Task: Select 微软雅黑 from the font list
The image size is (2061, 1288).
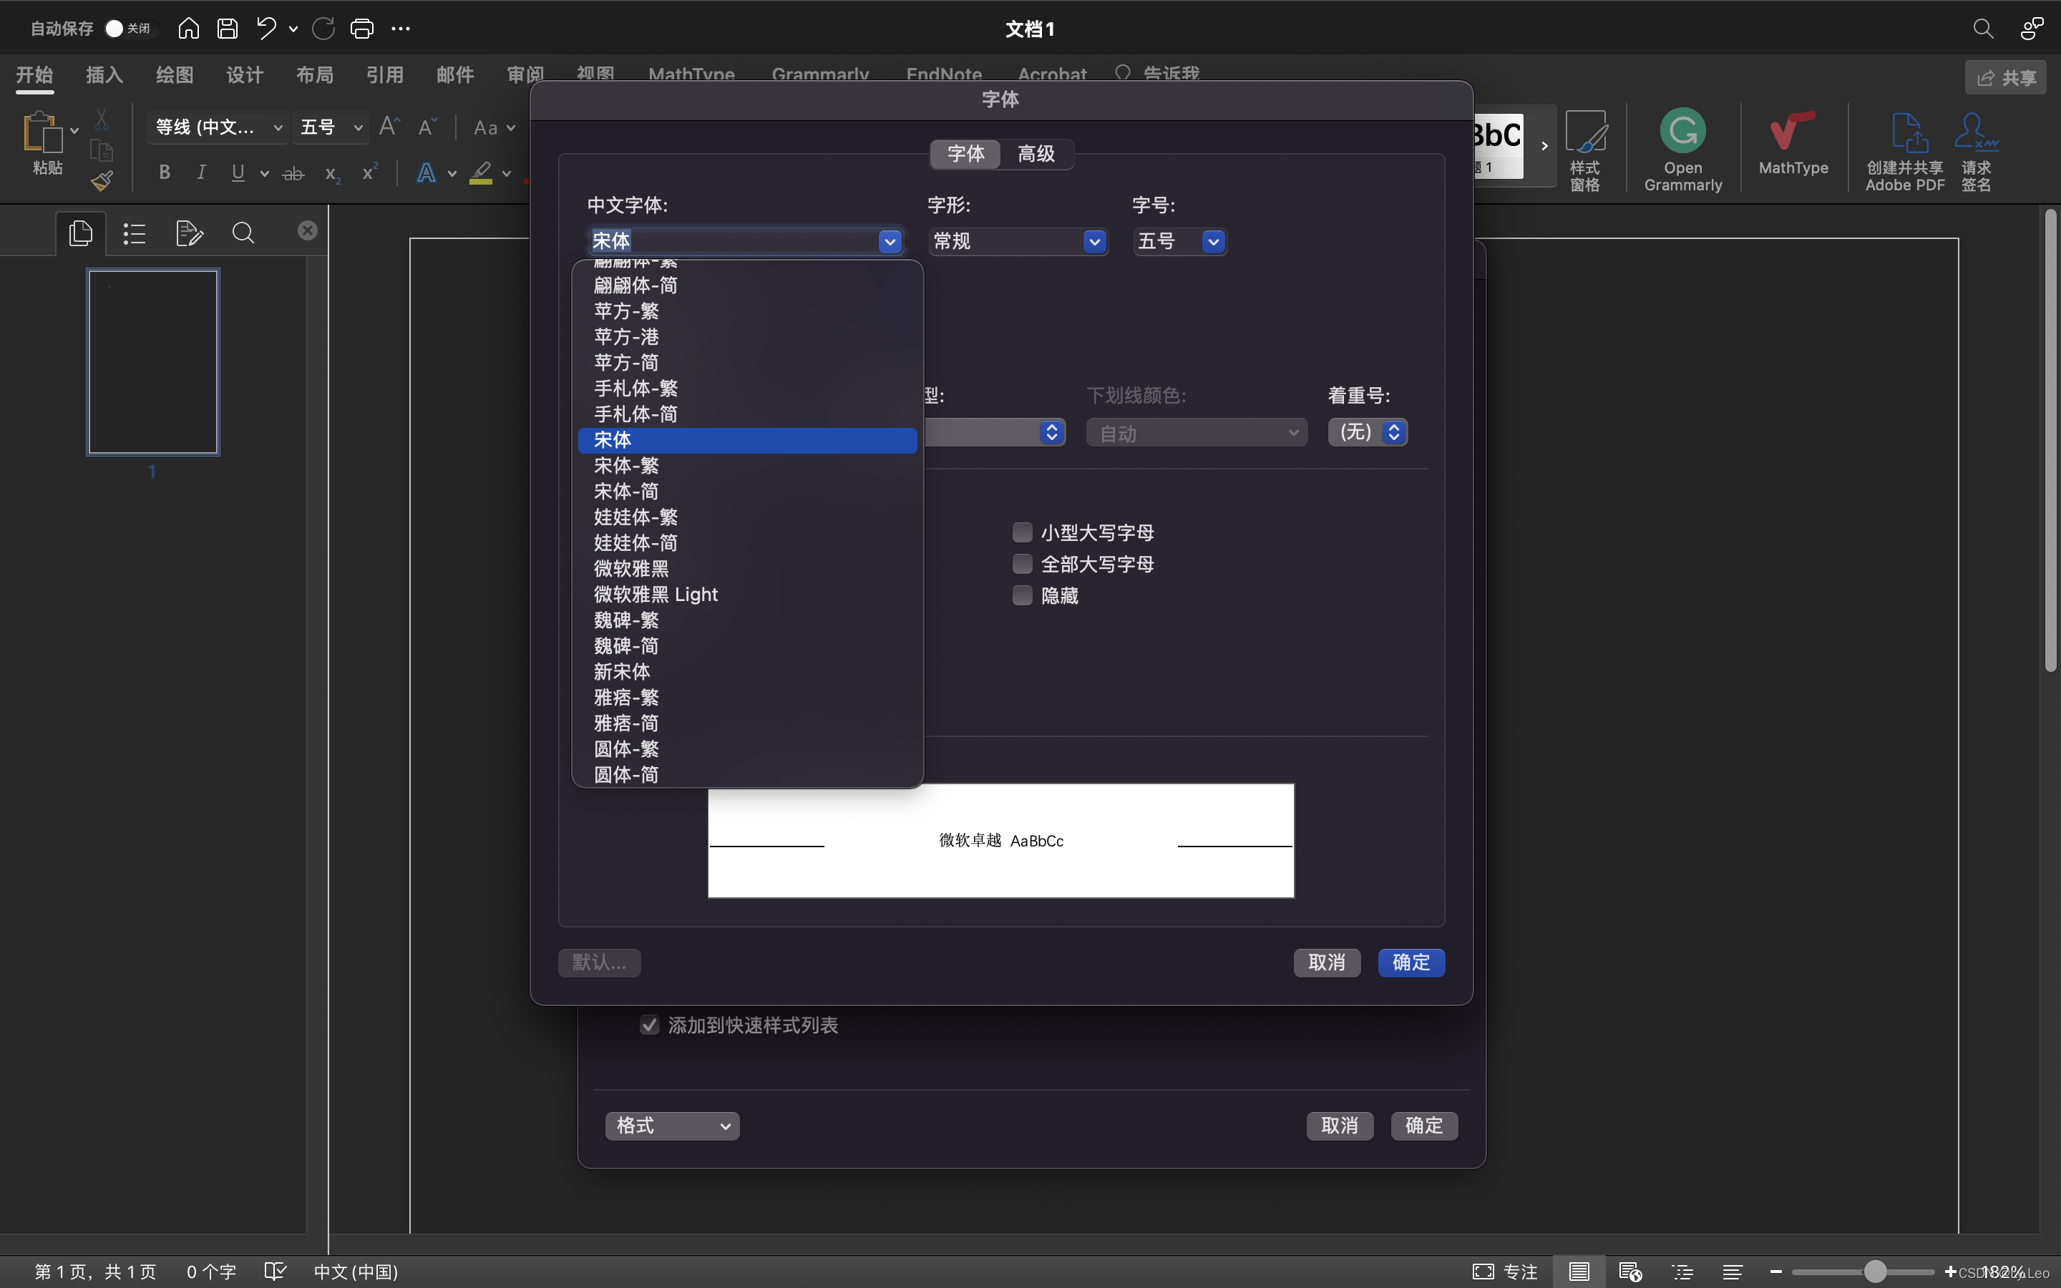Action: coord(631,568)
